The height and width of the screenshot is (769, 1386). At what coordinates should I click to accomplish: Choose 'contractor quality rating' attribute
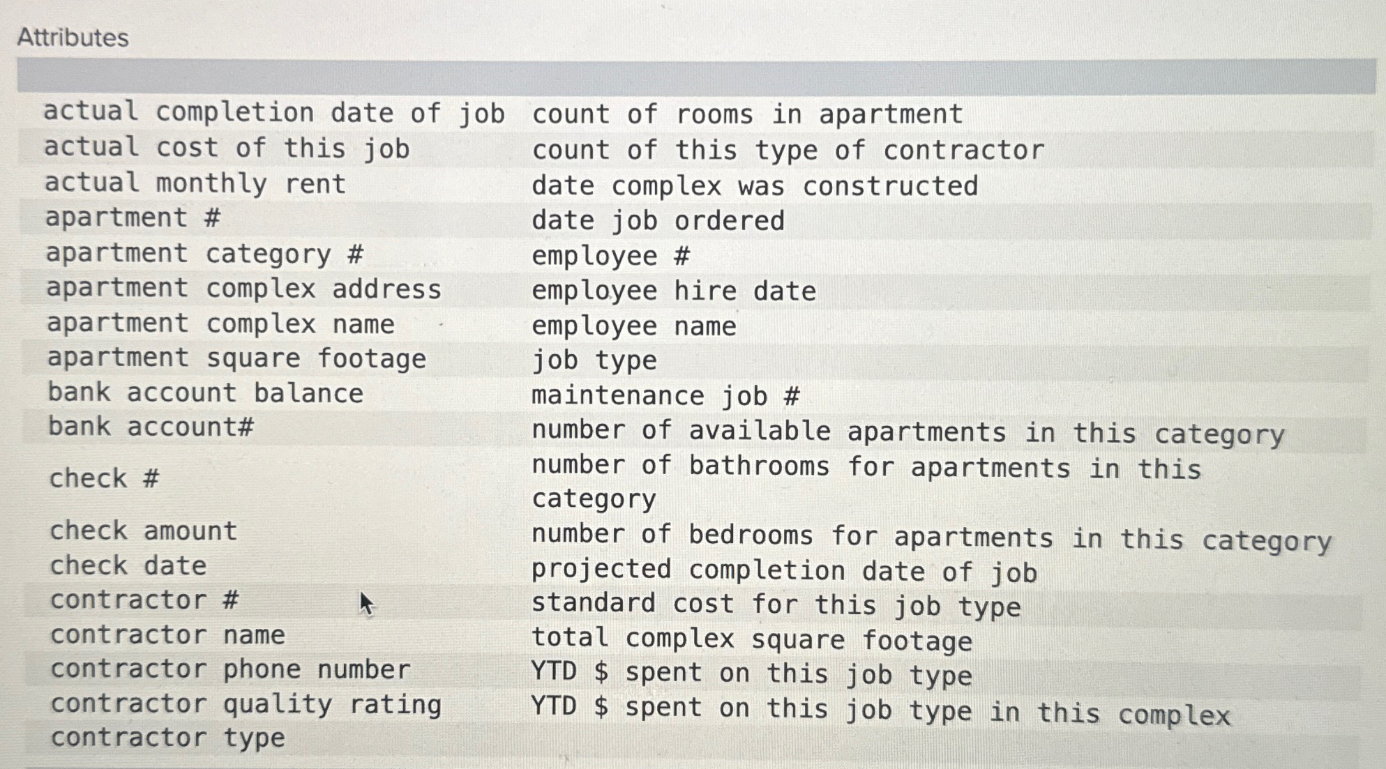[x=246, y=704]
